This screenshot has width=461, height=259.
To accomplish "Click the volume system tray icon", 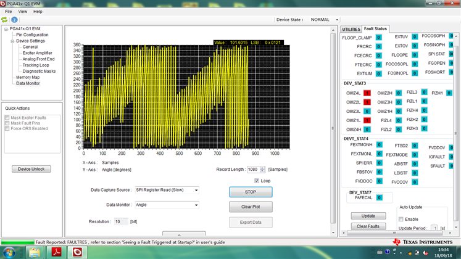I will [425, 253].
